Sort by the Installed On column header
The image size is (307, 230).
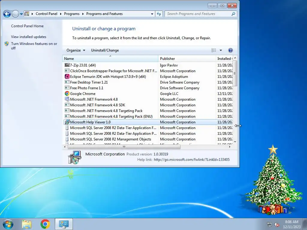click(224, 58)
